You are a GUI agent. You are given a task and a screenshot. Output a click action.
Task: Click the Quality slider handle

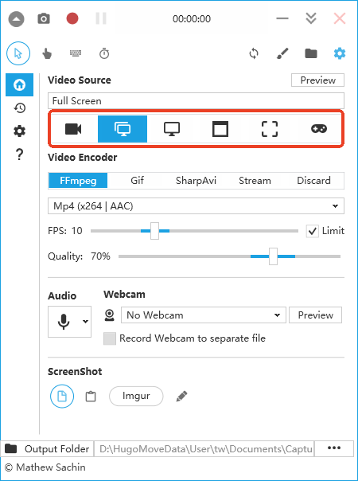coord(273,256)
